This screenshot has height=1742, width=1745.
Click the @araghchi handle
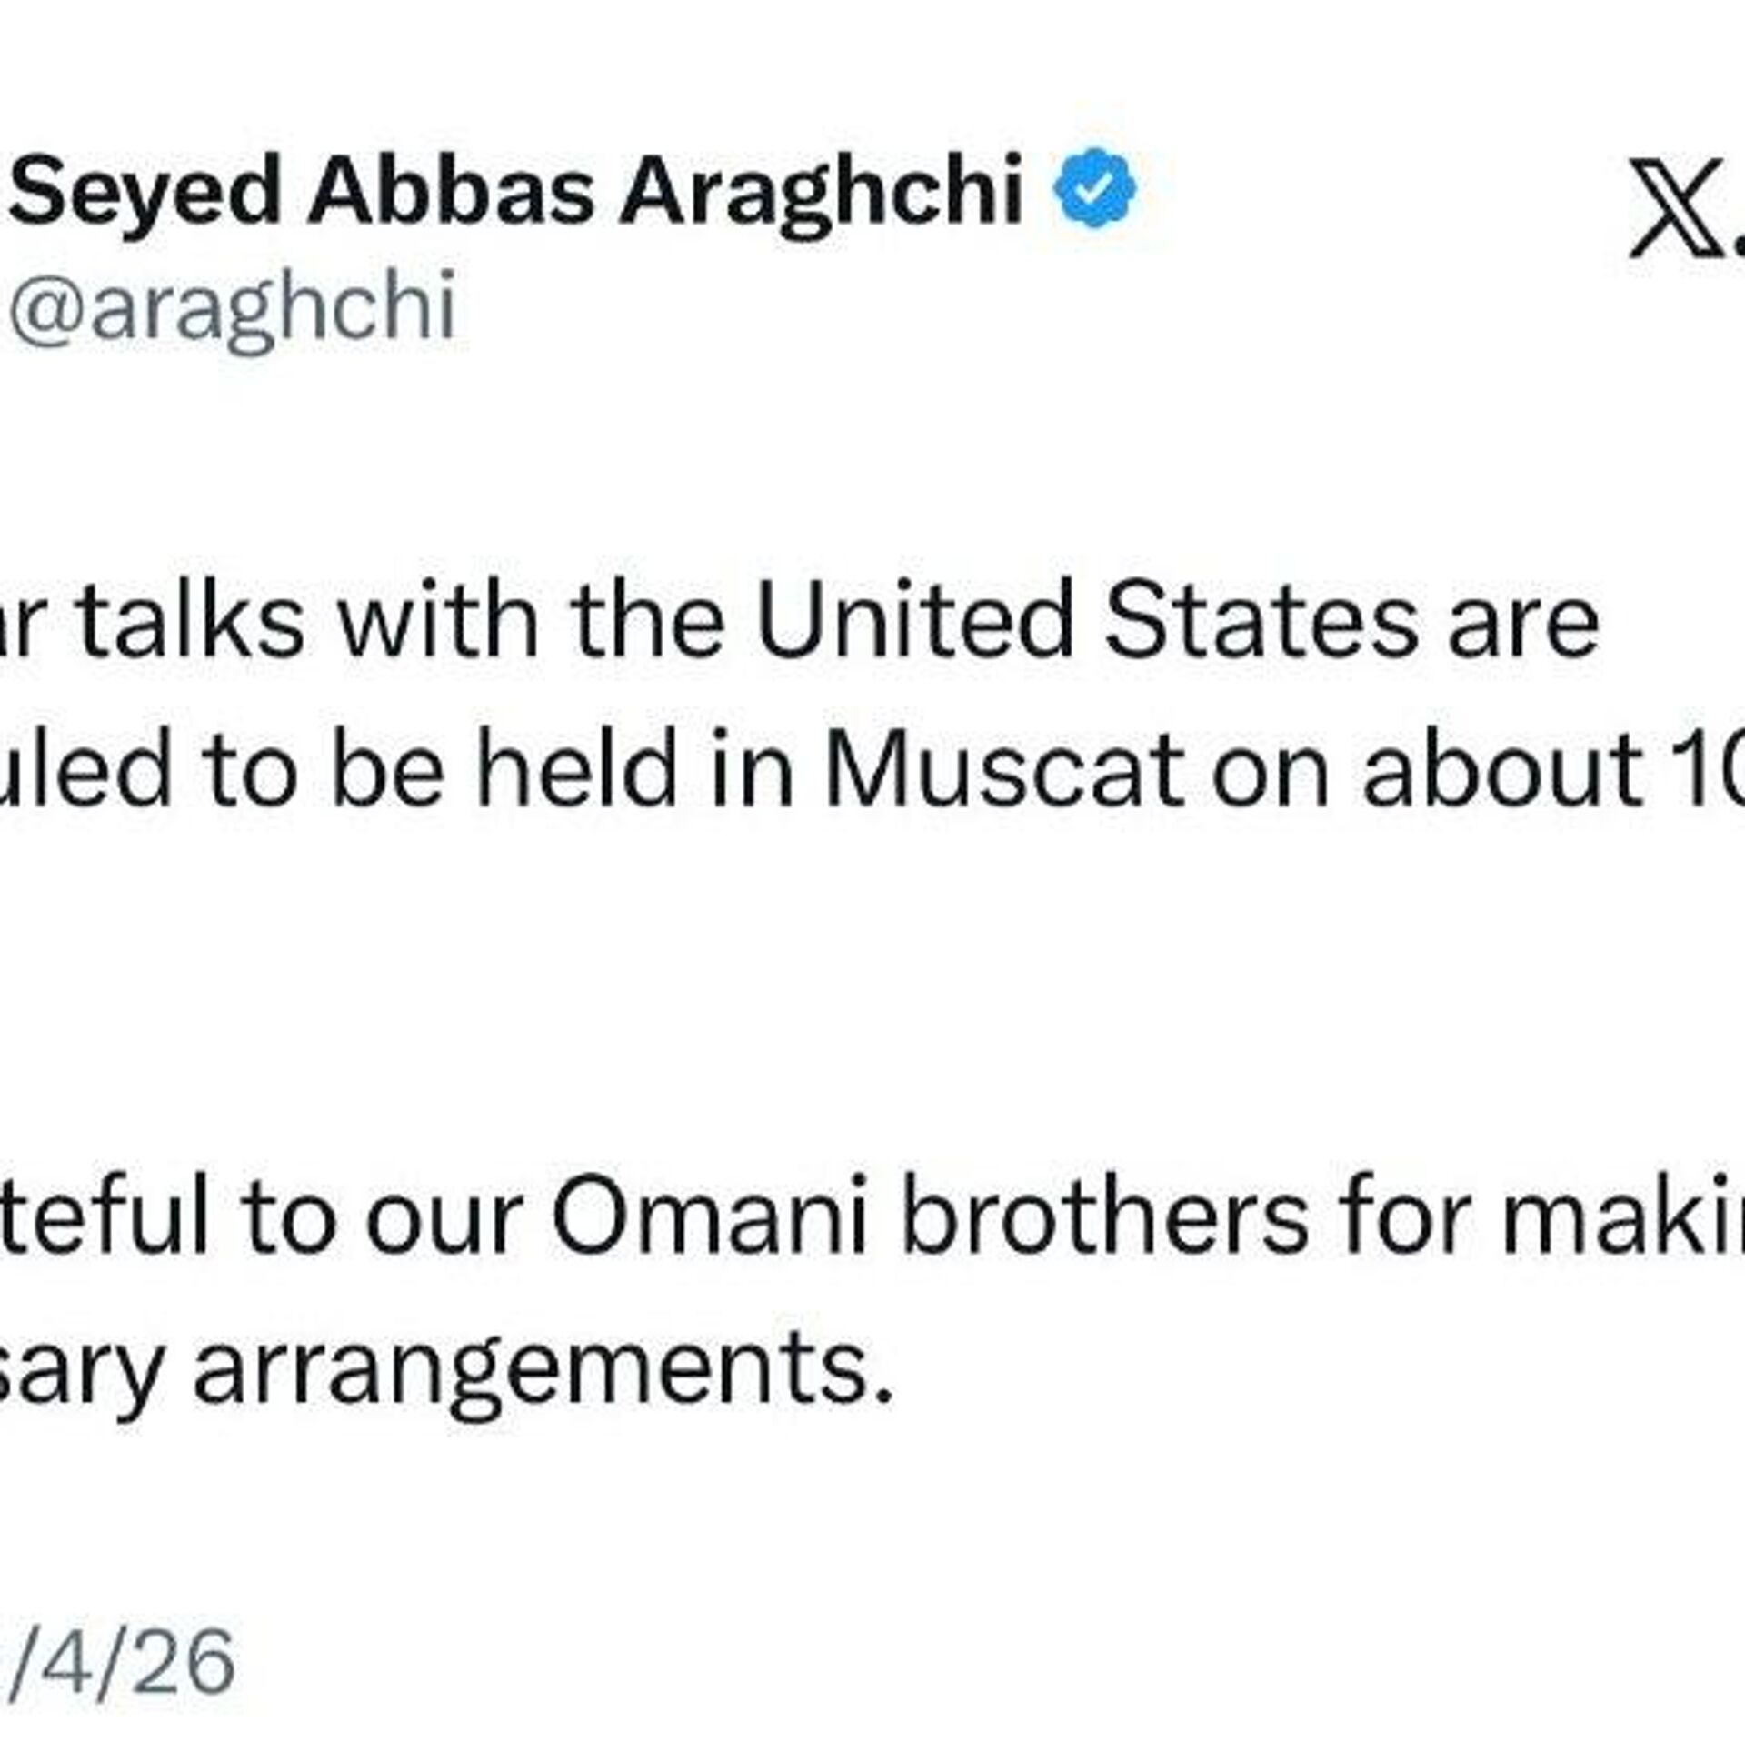click(232, 309)
